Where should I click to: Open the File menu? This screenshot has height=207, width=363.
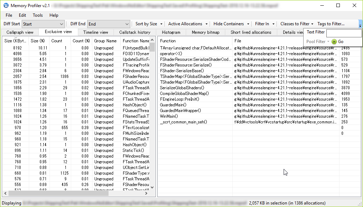9,15
